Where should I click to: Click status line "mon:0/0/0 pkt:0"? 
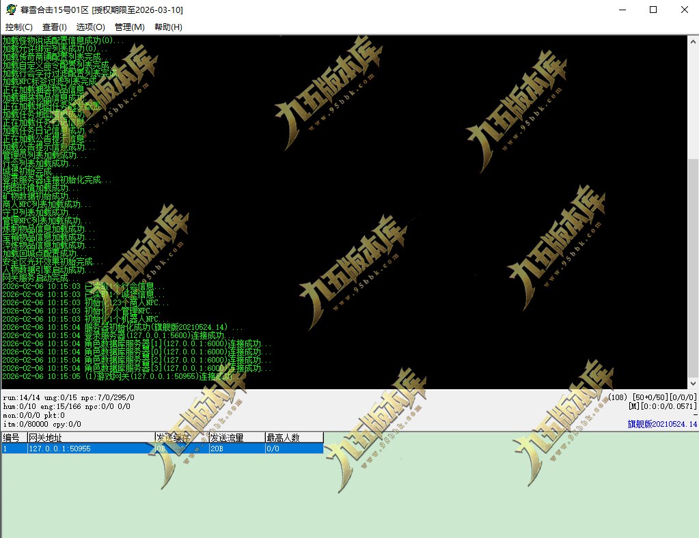[x=34, y=415]
